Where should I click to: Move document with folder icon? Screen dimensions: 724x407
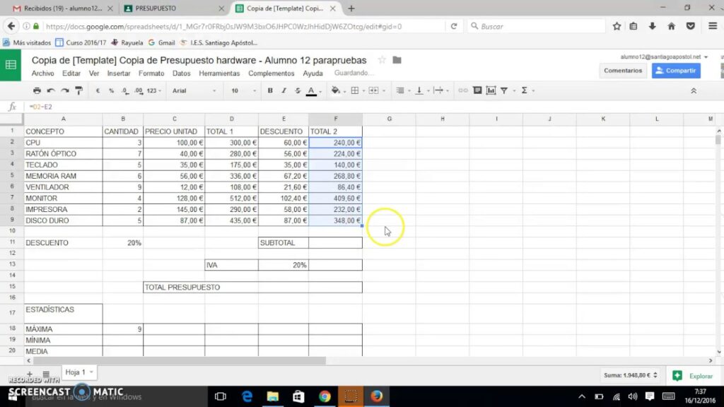[397, 60]
